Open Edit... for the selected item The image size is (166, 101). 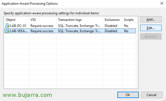point(151,28)
